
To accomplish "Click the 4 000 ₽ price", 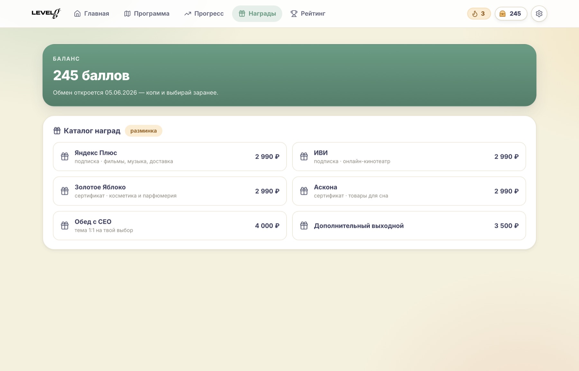I will tap(267, 226).
